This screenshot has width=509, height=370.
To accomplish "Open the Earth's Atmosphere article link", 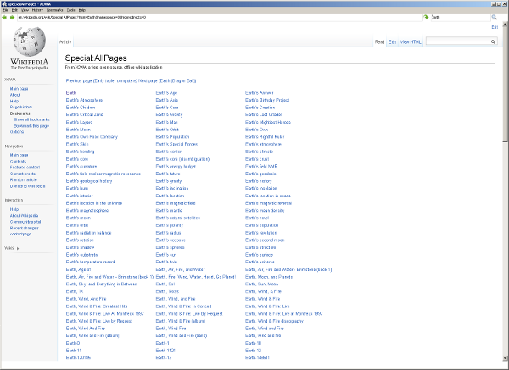I will click(84, 100).
